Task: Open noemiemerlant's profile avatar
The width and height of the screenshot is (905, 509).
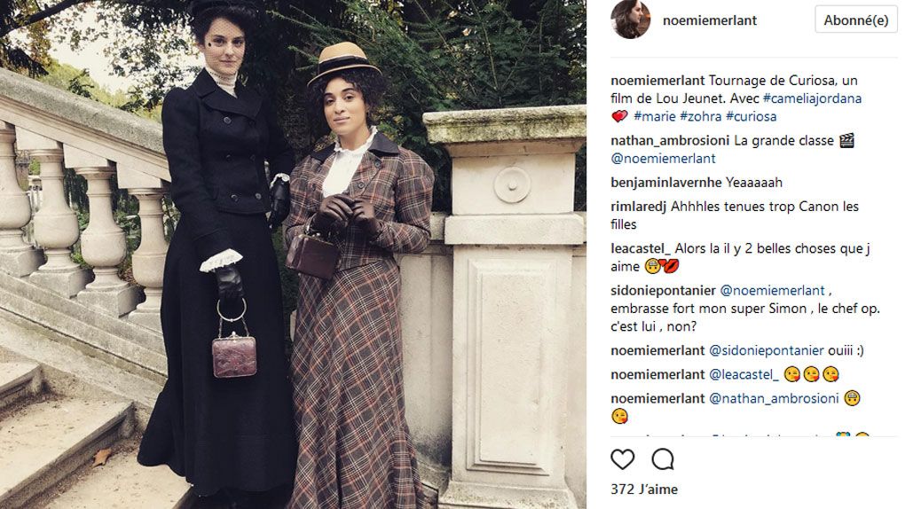Action: click(x=630, y=20)
